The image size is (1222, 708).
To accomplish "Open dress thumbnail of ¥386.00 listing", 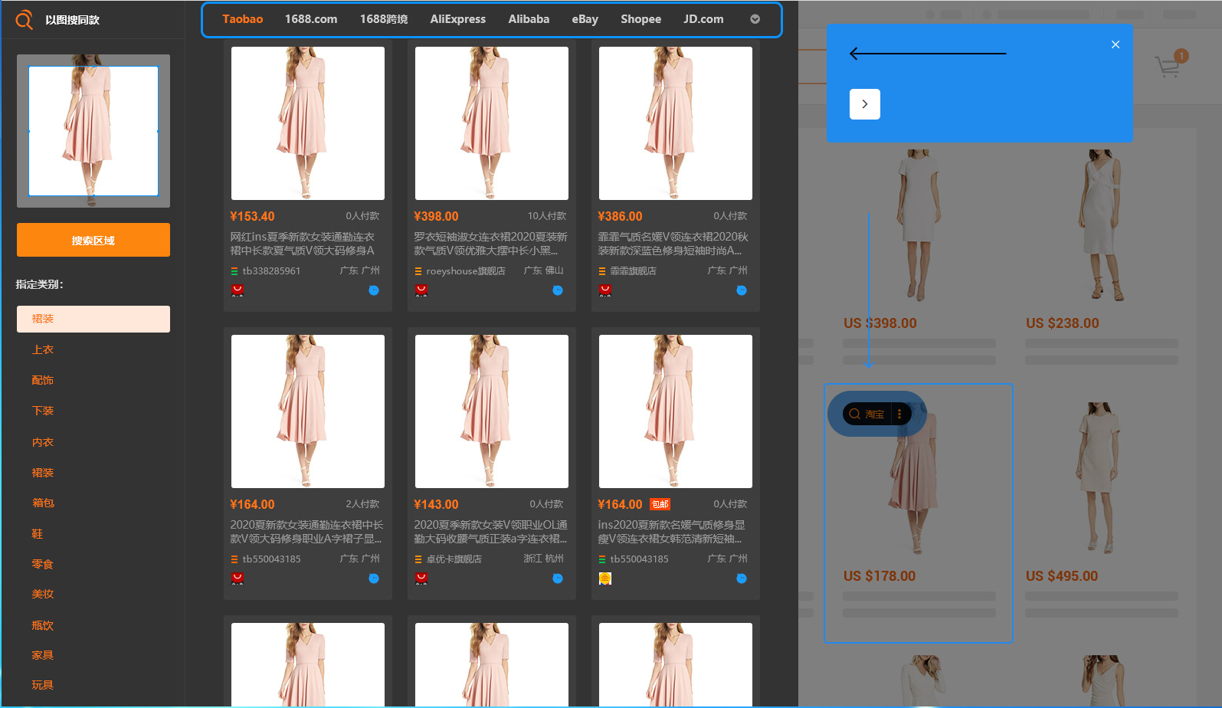I will (x=676, y=123).
